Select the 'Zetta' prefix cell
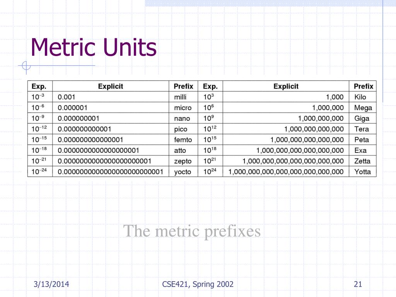The height and width of the screenshot is (297, 396). (x=363, y=160)
